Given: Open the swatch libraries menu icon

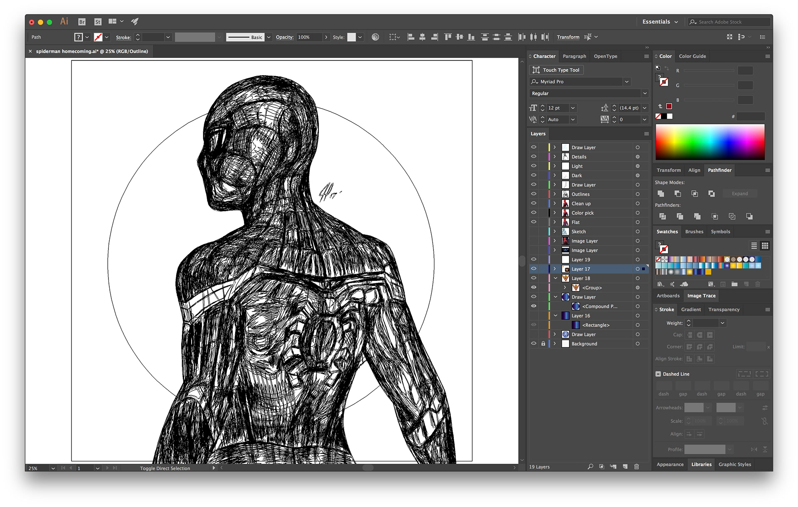Looking at the screenshot, I should pyautogui.click(x=661, y=284).
